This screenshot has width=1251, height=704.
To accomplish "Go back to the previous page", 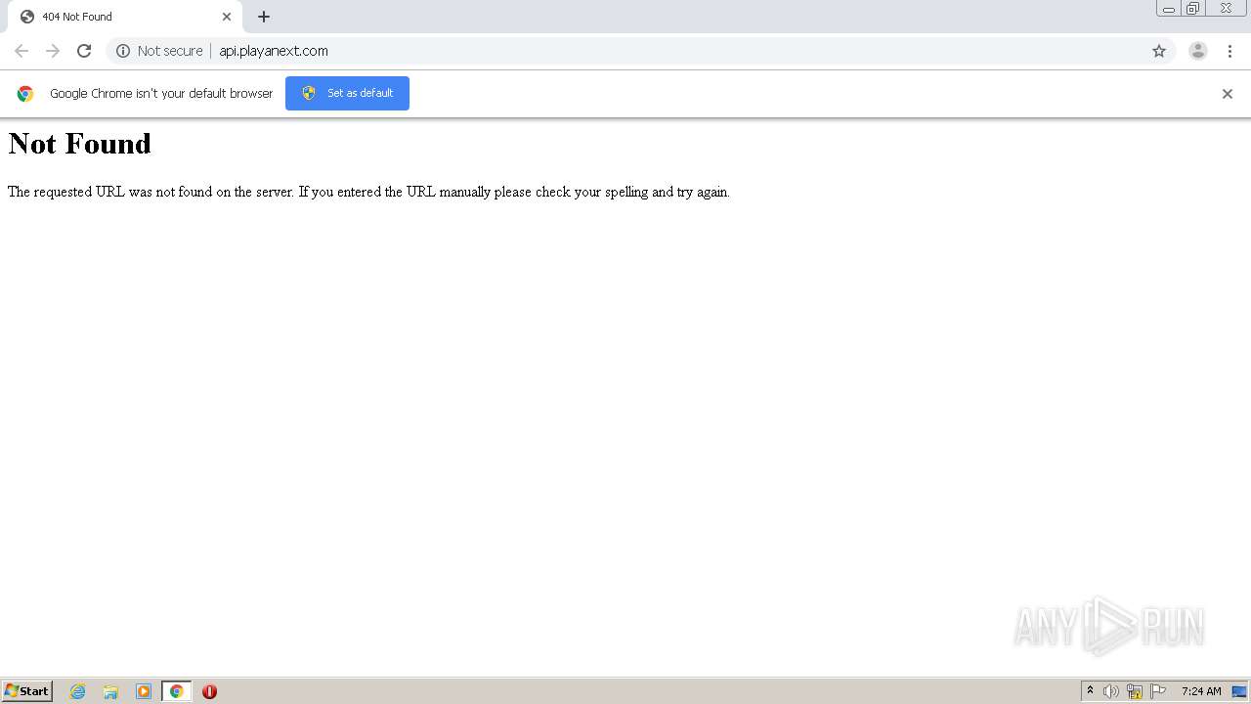I will (x=22, y=51).
